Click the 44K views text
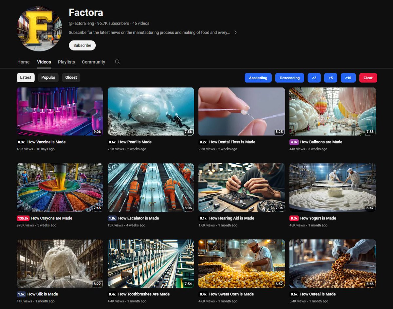 coord(297,149)
